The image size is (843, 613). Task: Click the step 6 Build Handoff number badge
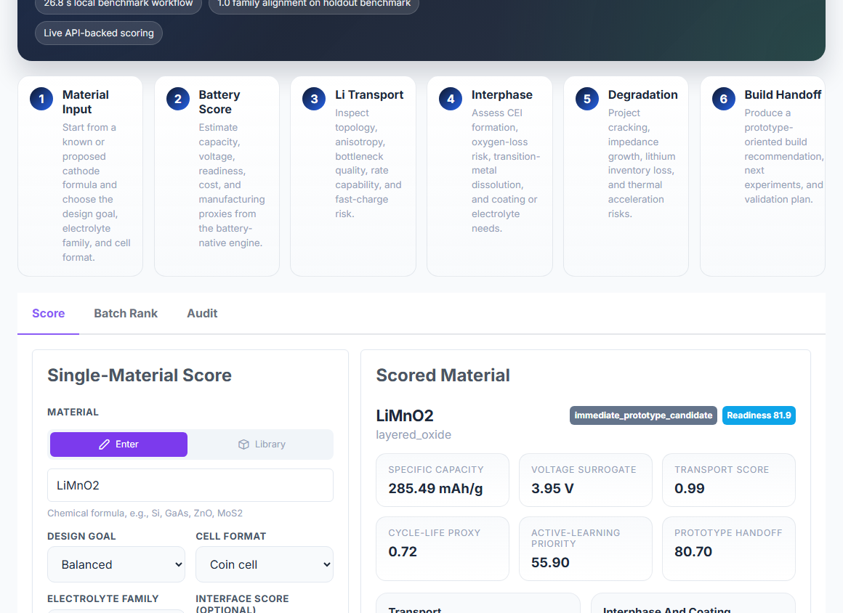click(724, 99)
